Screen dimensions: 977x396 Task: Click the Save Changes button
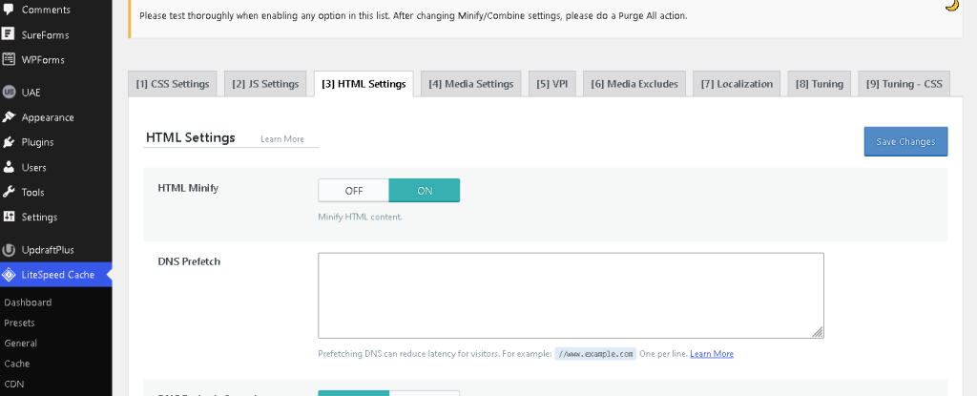[x=906, y=141]
